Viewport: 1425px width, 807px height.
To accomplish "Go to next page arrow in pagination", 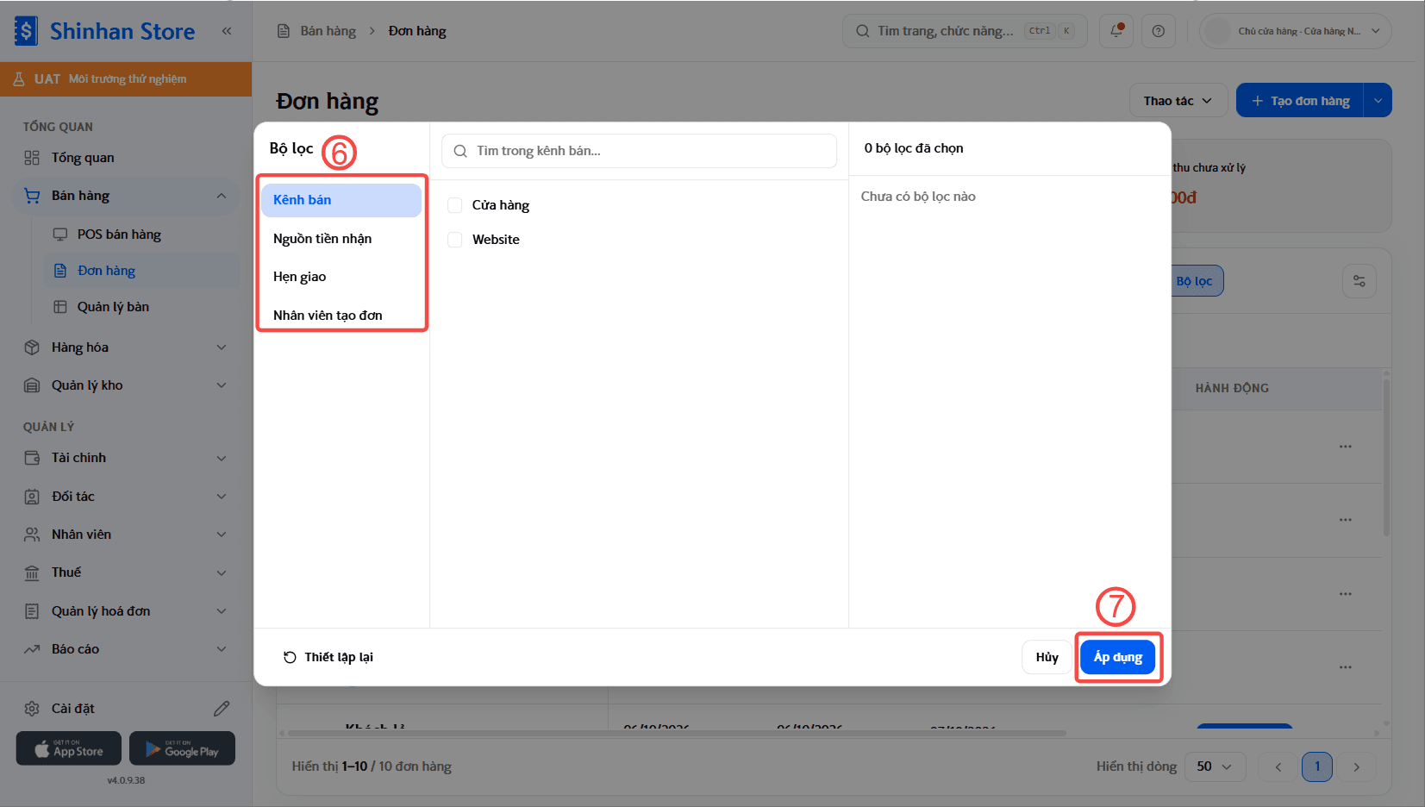I will [1357, 766].
